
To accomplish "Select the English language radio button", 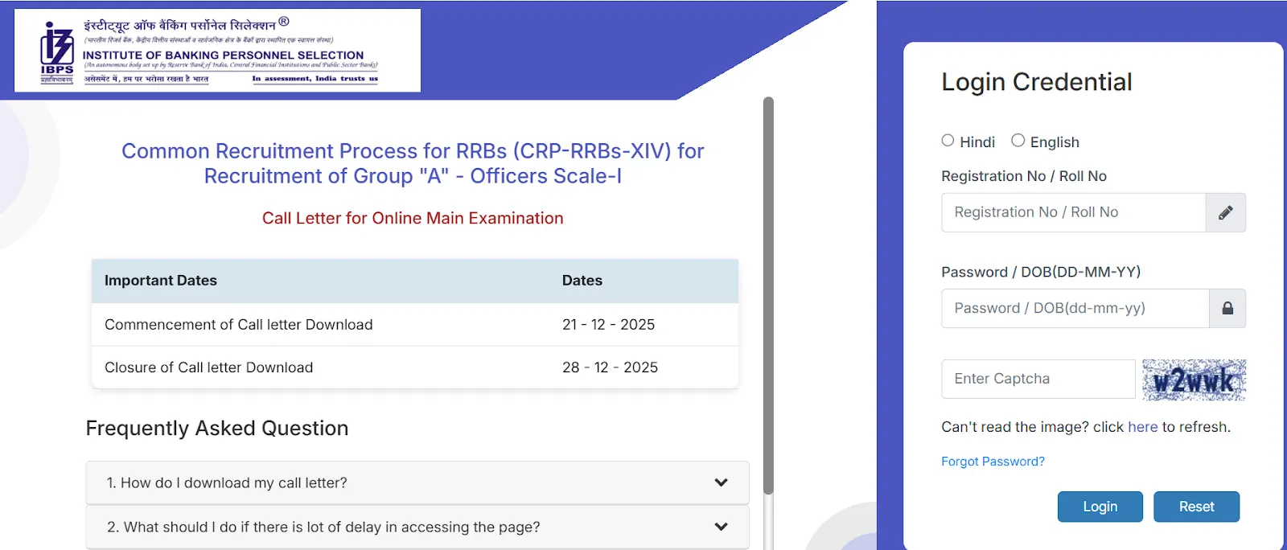I will (x=1018, y=141).
